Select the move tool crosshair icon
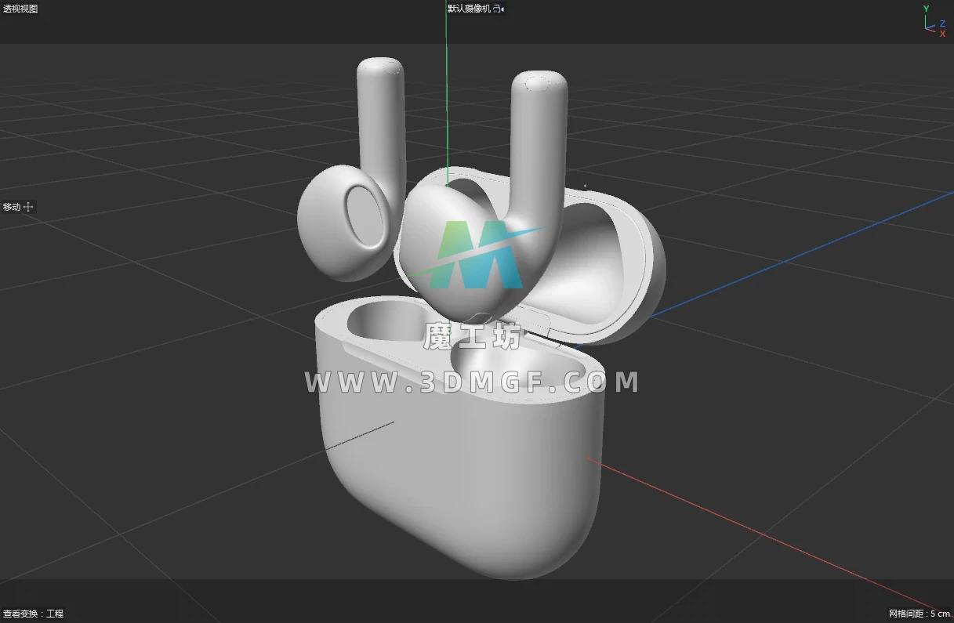The height and width of the screenshot is (623, 954). click(x=29, y=207)
